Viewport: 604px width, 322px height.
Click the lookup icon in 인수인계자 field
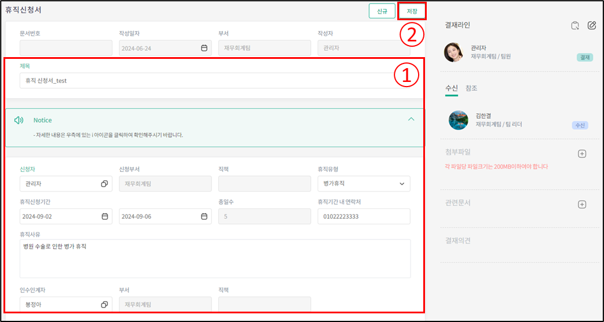click(x=105, y=304)
